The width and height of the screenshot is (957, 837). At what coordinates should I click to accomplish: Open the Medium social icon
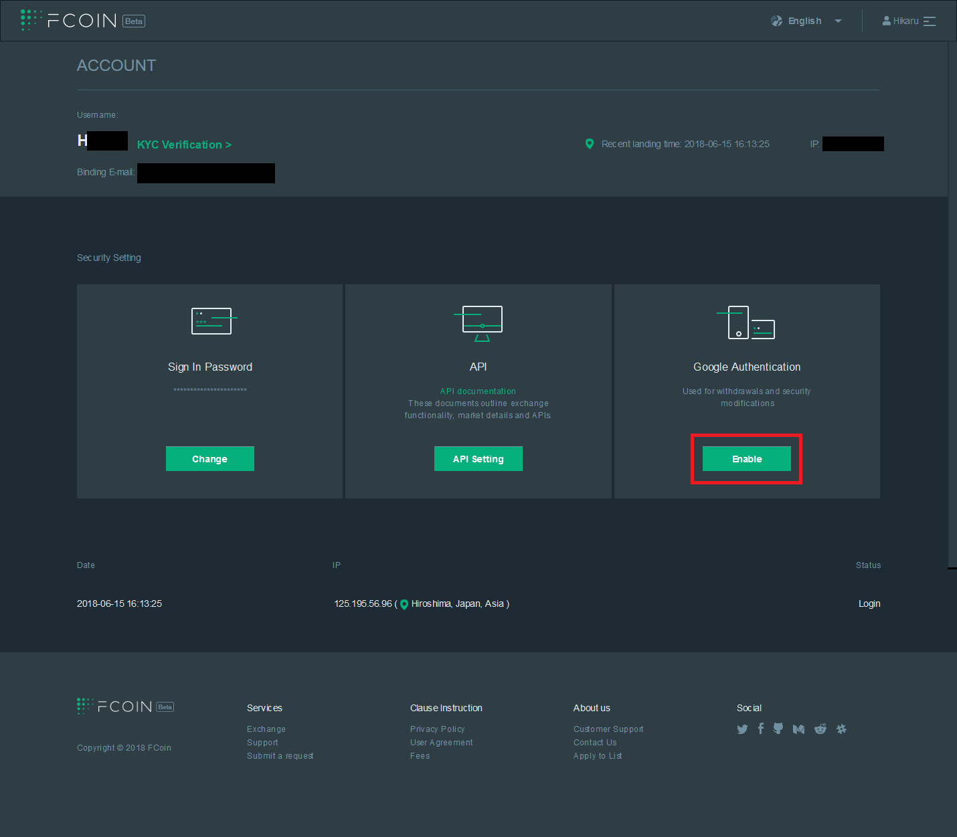[x=798, y=729]
